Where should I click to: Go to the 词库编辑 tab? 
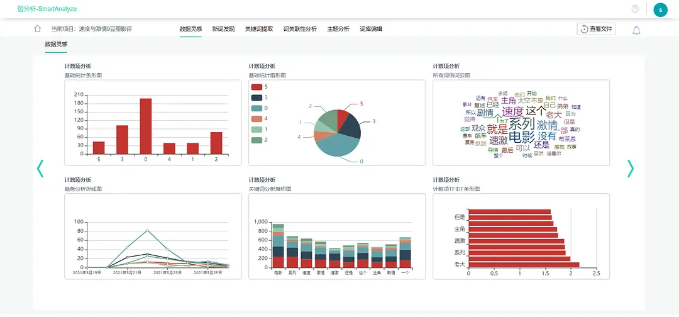point(371,29)
